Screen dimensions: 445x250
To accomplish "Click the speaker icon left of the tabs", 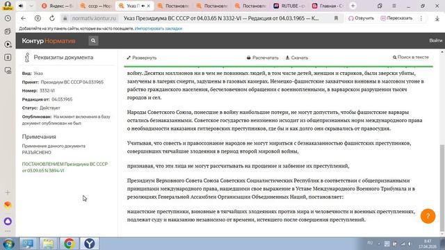I will pos(21,6).
